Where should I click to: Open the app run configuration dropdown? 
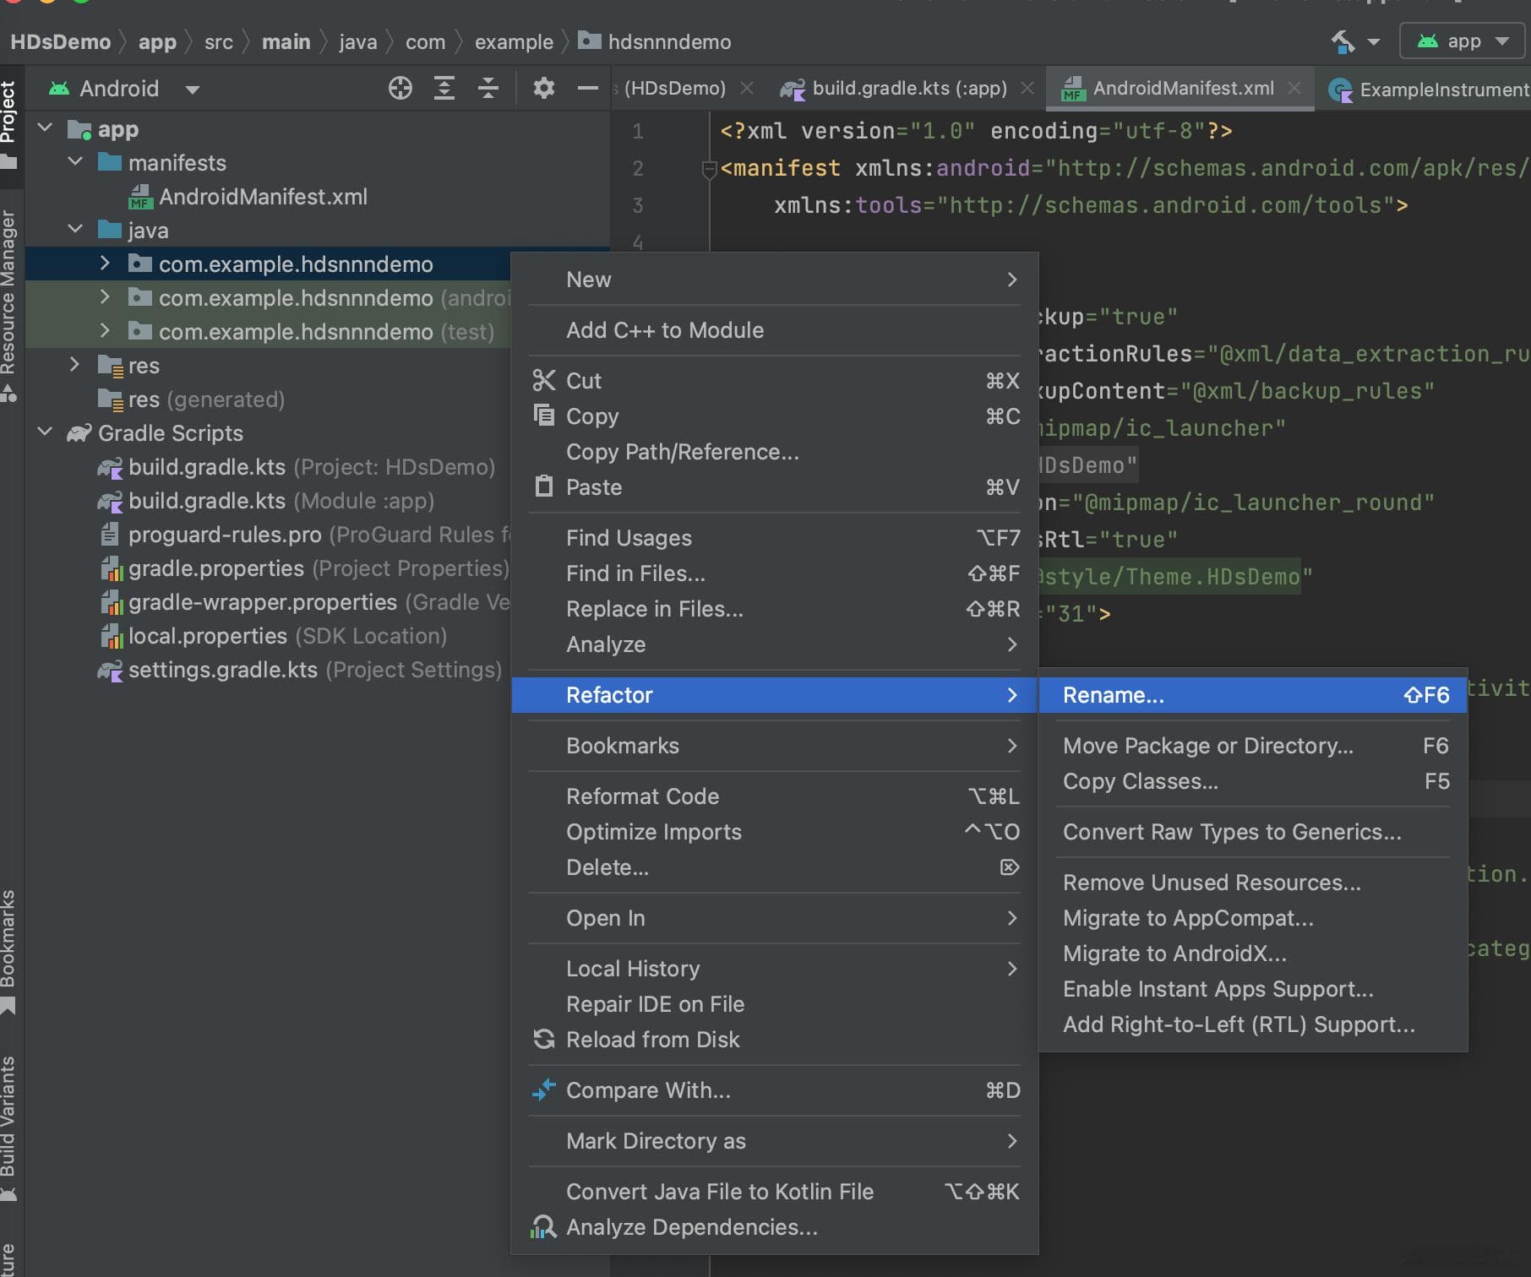1463,41
